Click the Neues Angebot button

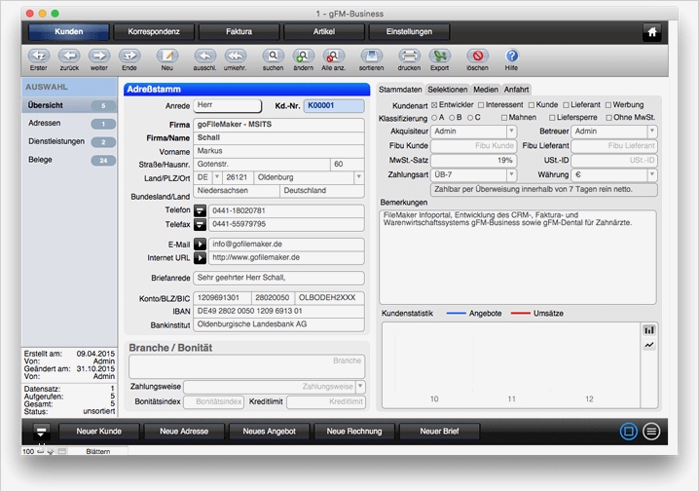pyautogui.click(x=269, y=431)
